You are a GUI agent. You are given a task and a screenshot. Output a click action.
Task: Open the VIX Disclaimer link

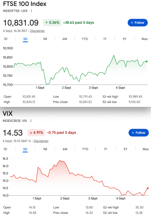coord(41,141)
